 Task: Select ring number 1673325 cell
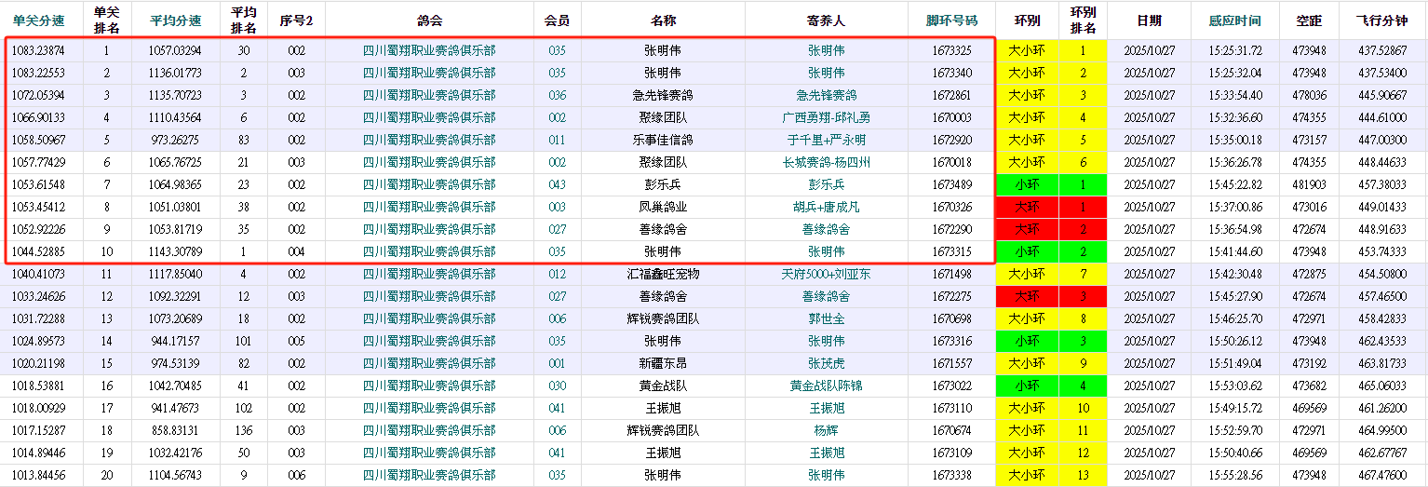tap(951, 50)
